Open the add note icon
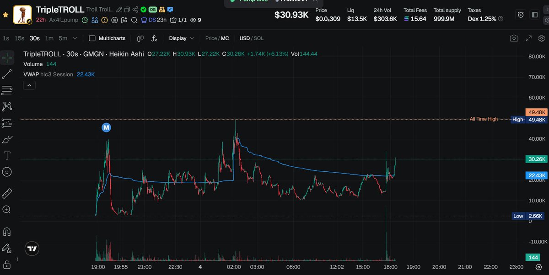The width and height of the screenshot is (549, 275). 124,20
